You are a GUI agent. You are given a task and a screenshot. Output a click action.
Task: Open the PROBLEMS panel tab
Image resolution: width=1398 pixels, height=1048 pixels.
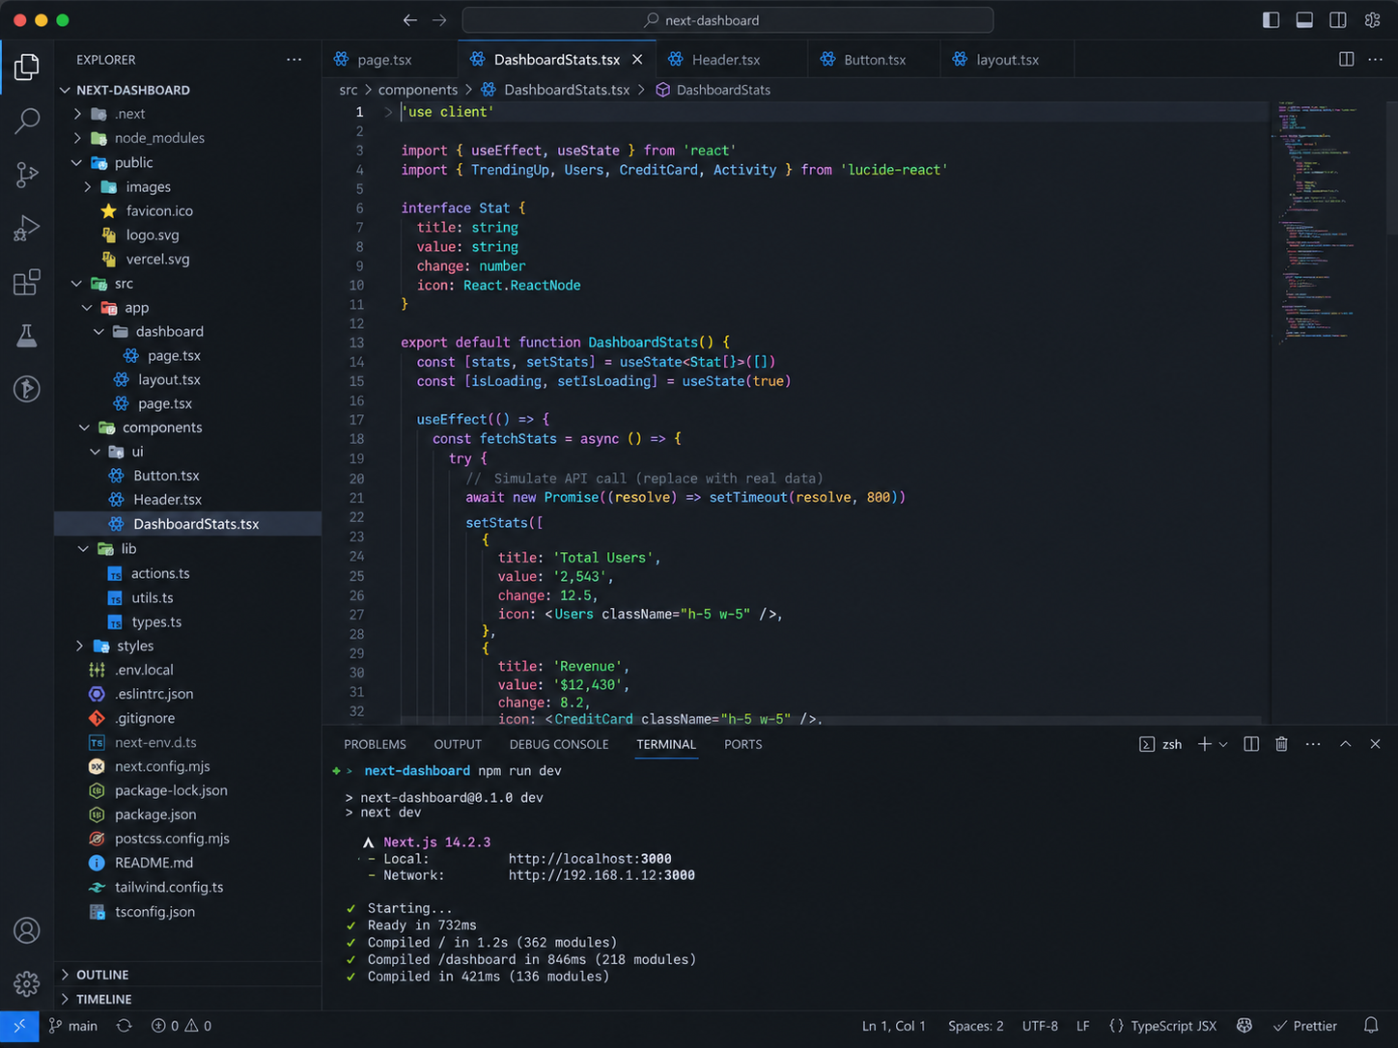point(375,744)
